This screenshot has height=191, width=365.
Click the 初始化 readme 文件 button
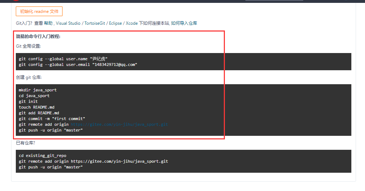39,11
